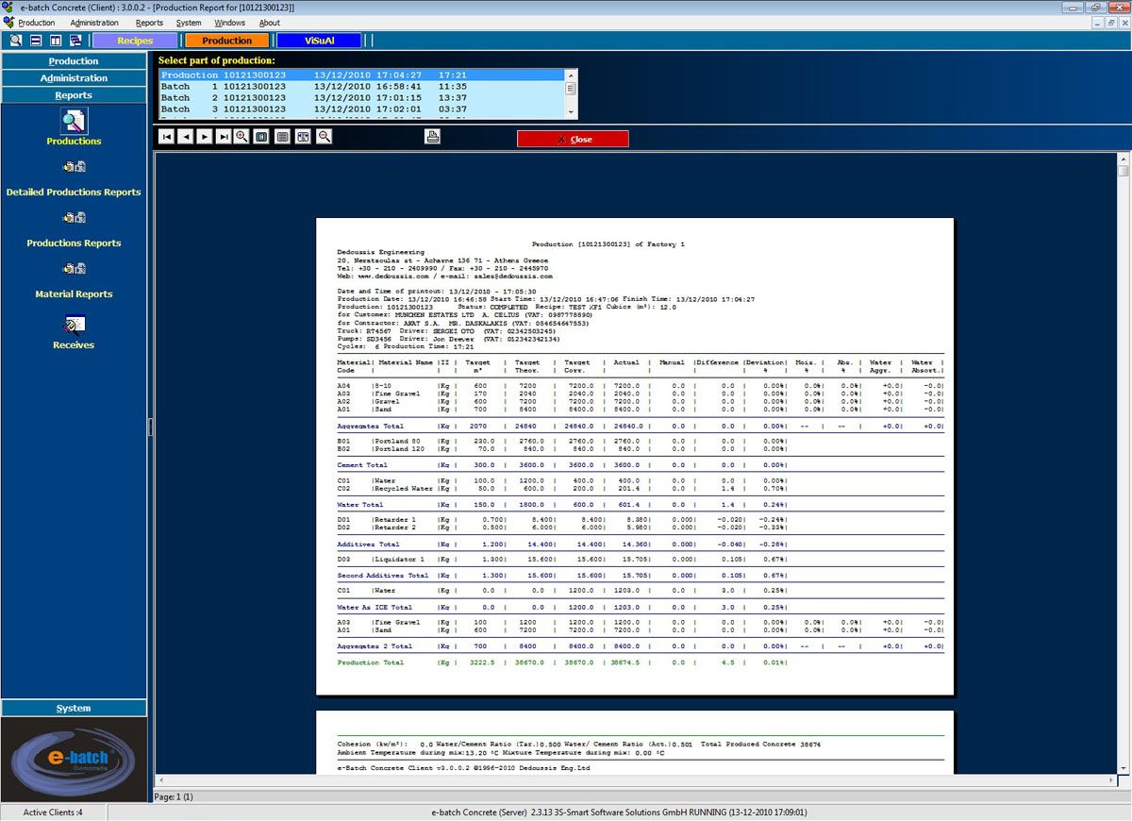Click the cascaded windows icon in top toolbar
Image resolution: width=1132 pixels, height=821 pixels.
pyautogui.click(x=75, y=41)
